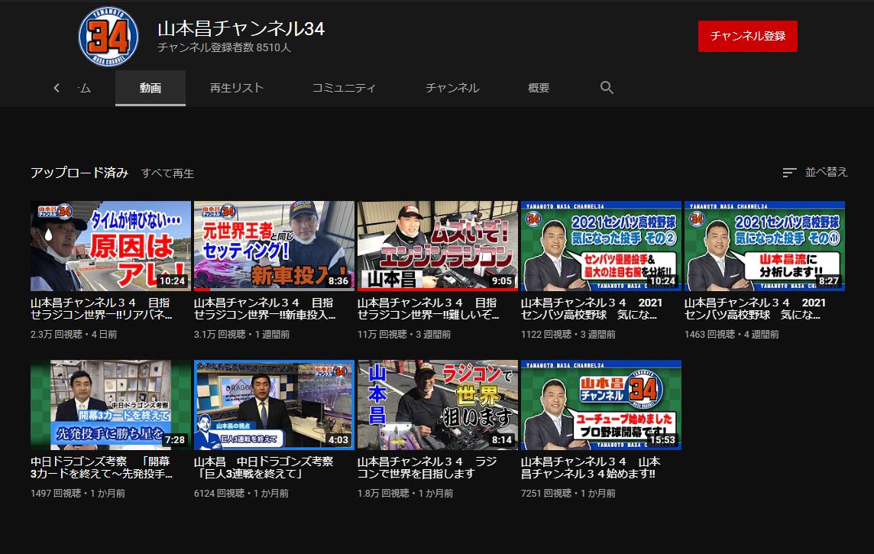Open the 8:36 新車投入 video thumbnail

click(274, 246)
